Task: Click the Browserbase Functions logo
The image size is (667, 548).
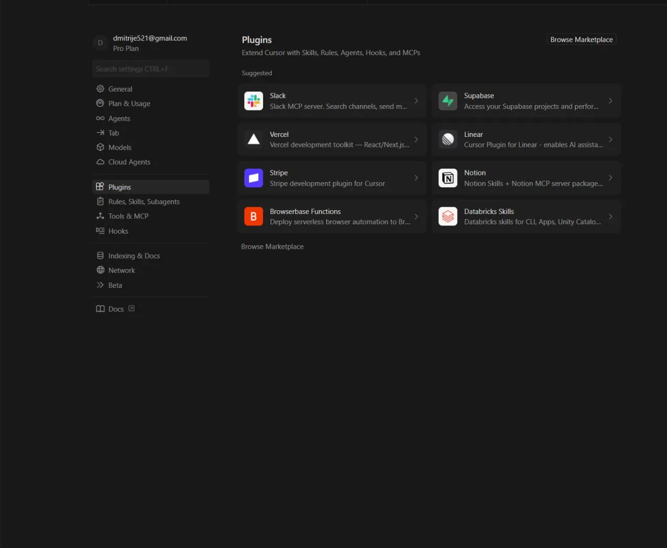Action: (x=254, y=216)
